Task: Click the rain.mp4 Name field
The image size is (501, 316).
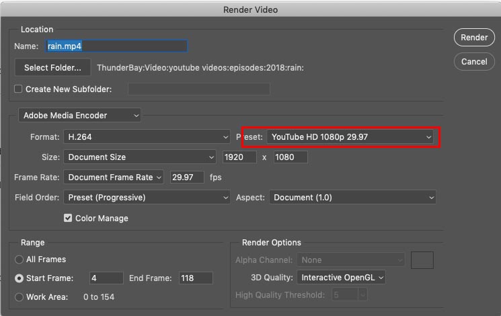Action: pos(116,46)
